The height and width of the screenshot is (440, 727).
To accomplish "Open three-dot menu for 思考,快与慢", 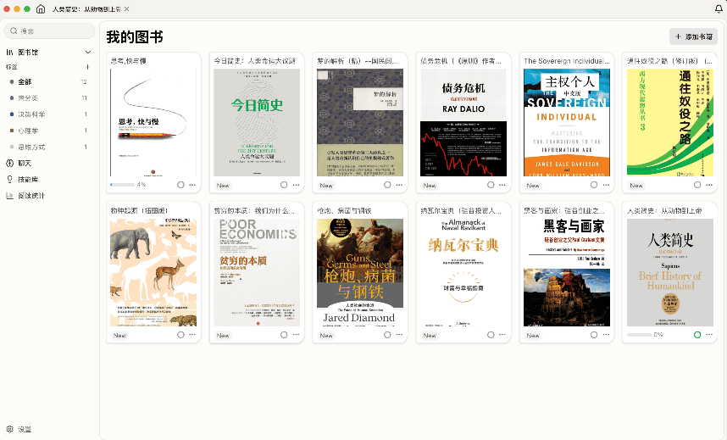I will [192, 185].
